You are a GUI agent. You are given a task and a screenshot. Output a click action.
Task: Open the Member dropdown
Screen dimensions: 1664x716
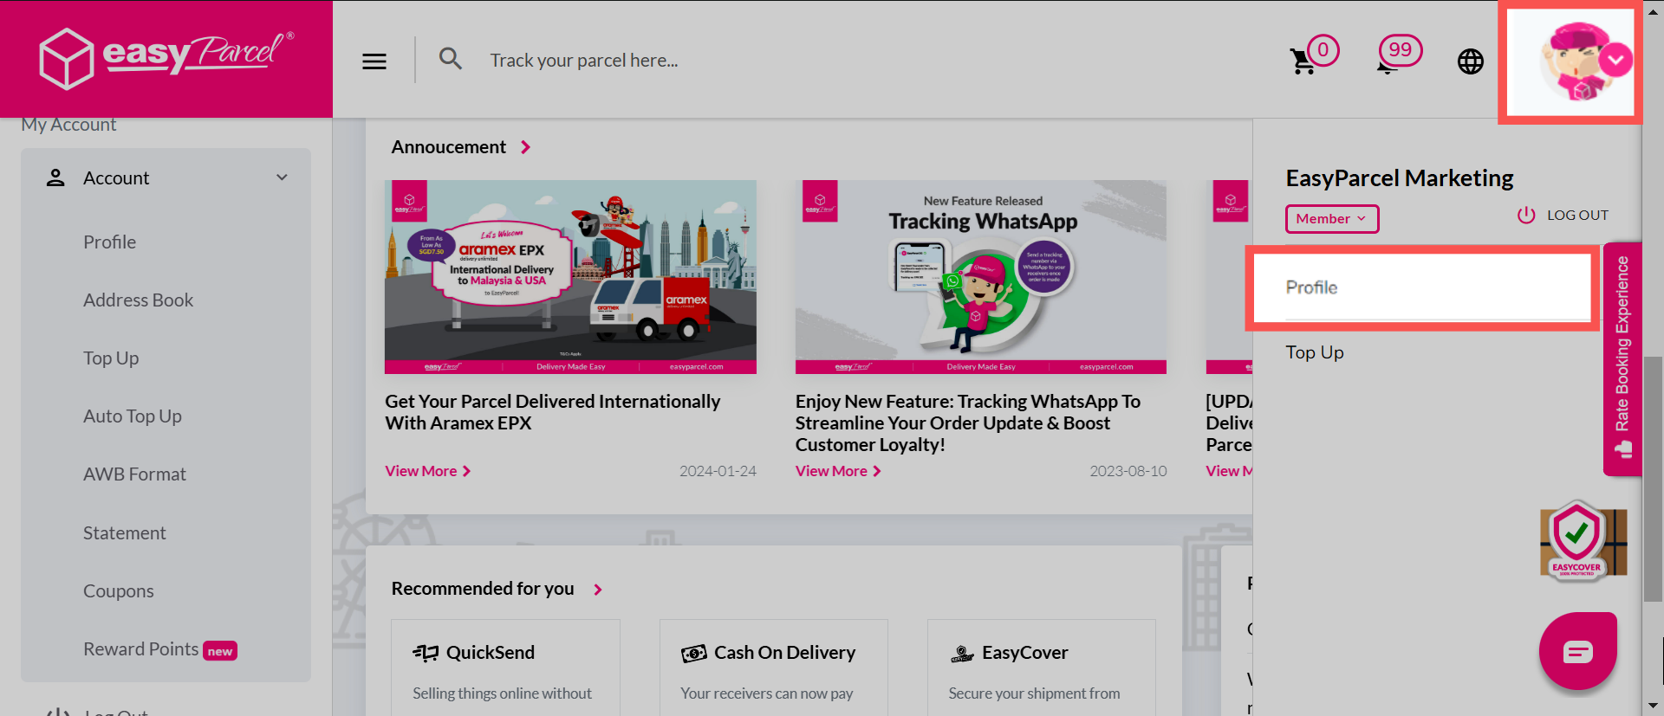pos(1331,219)
